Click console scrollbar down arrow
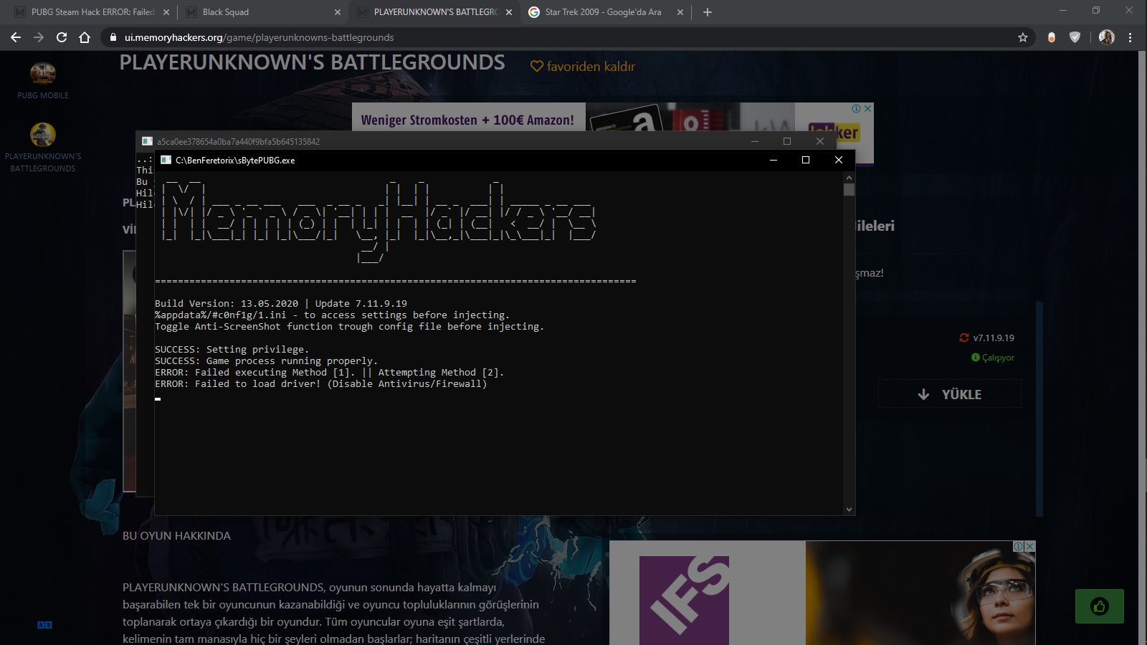Viewport: 1147px width, 645px height. [x=849, y=510]
